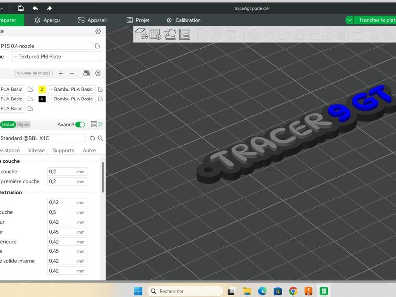Toggle the Avancé switch off

79,125
